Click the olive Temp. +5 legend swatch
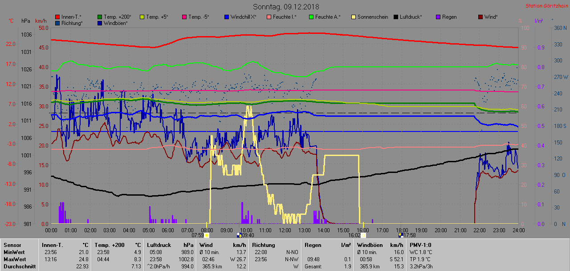Screen dimensions: 570x271 click(x=142, y=17)
